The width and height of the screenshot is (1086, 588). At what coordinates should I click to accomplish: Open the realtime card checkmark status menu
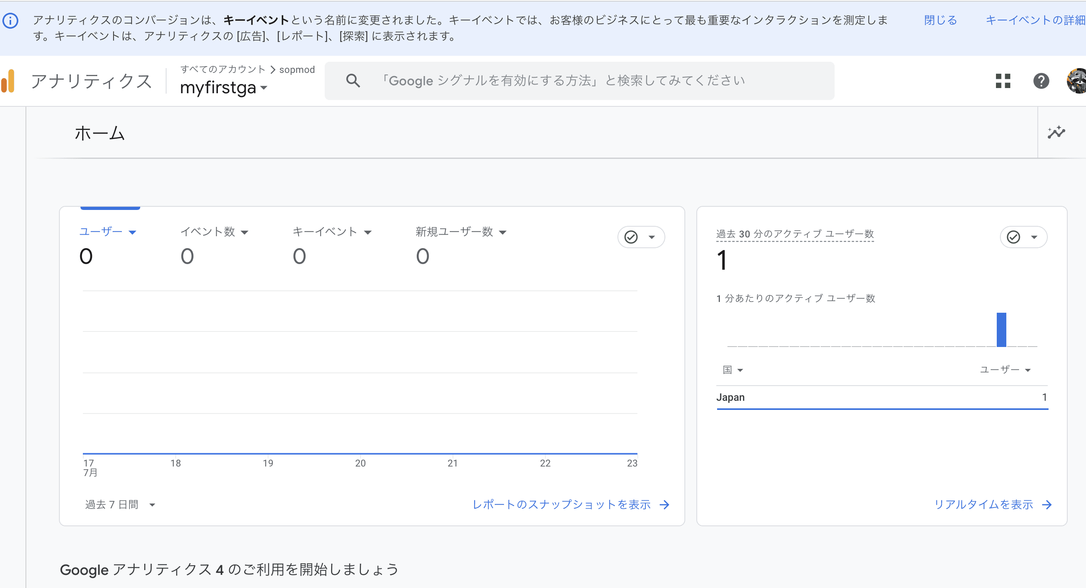1023,237
